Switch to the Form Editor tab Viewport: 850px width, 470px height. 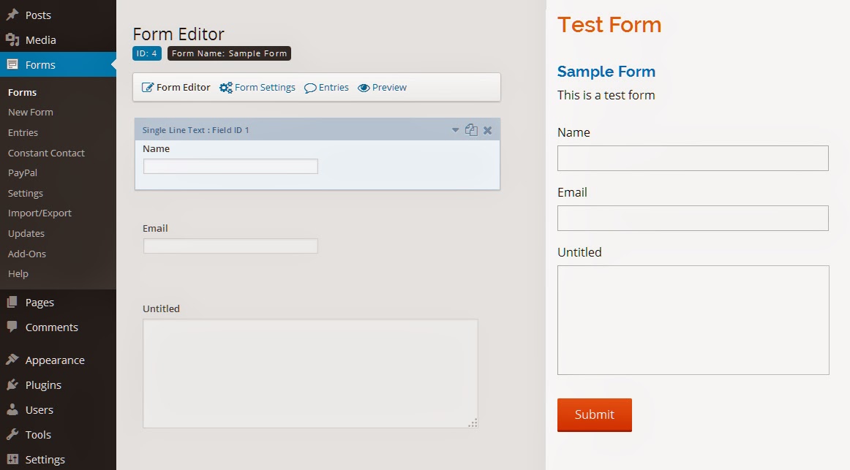point(176,87)
